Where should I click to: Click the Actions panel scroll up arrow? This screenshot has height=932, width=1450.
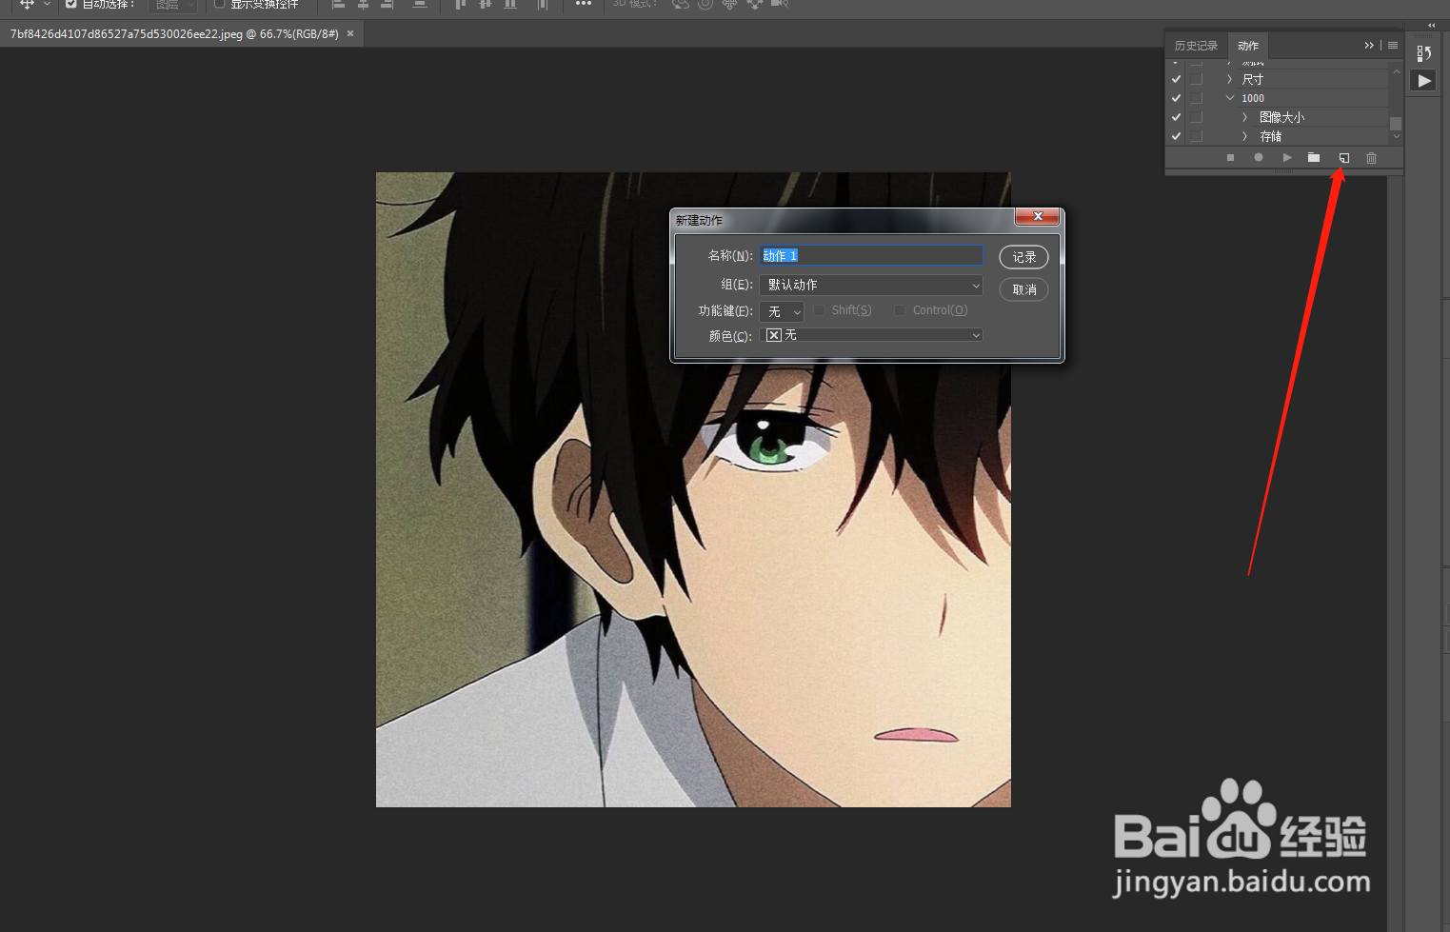pyautogui.click(x=1396, y=71)
